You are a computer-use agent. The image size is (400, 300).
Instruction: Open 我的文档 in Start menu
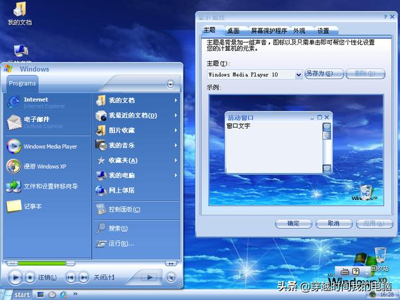coord(137,100)
